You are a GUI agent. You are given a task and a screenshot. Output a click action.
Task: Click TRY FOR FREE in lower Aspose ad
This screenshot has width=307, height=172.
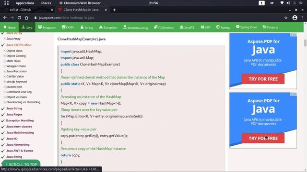263,138
